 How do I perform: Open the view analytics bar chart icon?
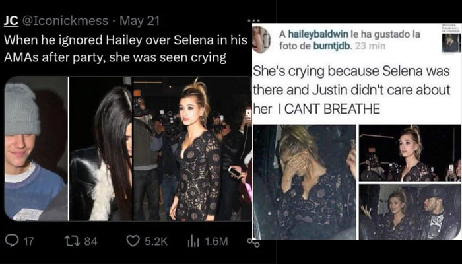coord(192,242)
